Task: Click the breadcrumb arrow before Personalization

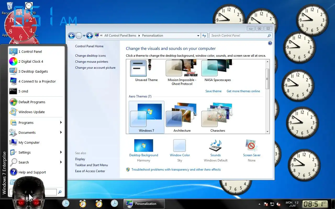Action: (x=139, y=36)
